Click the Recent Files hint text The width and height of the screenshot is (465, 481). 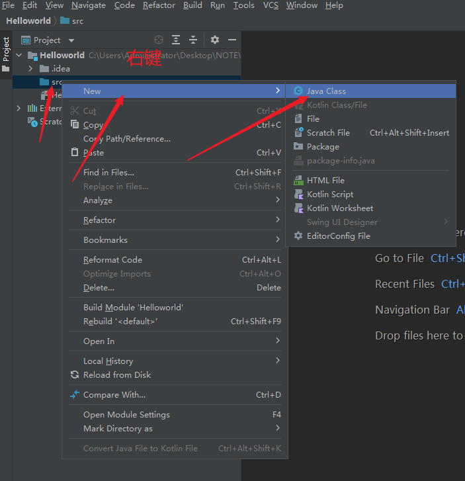[x=405, y=284]
